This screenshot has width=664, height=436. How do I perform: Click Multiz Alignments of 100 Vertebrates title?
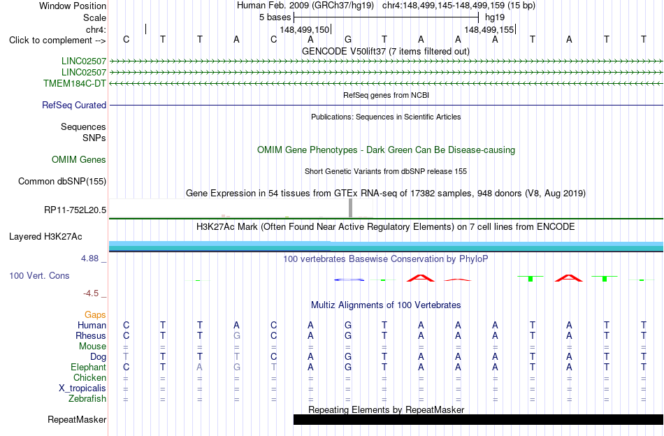tap(386, 305)
